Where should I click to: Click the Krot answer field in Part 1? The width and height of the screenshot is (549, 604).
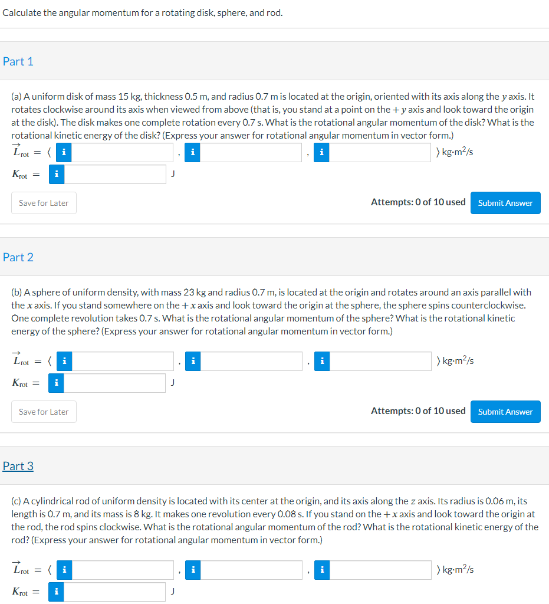pos(115,174)
